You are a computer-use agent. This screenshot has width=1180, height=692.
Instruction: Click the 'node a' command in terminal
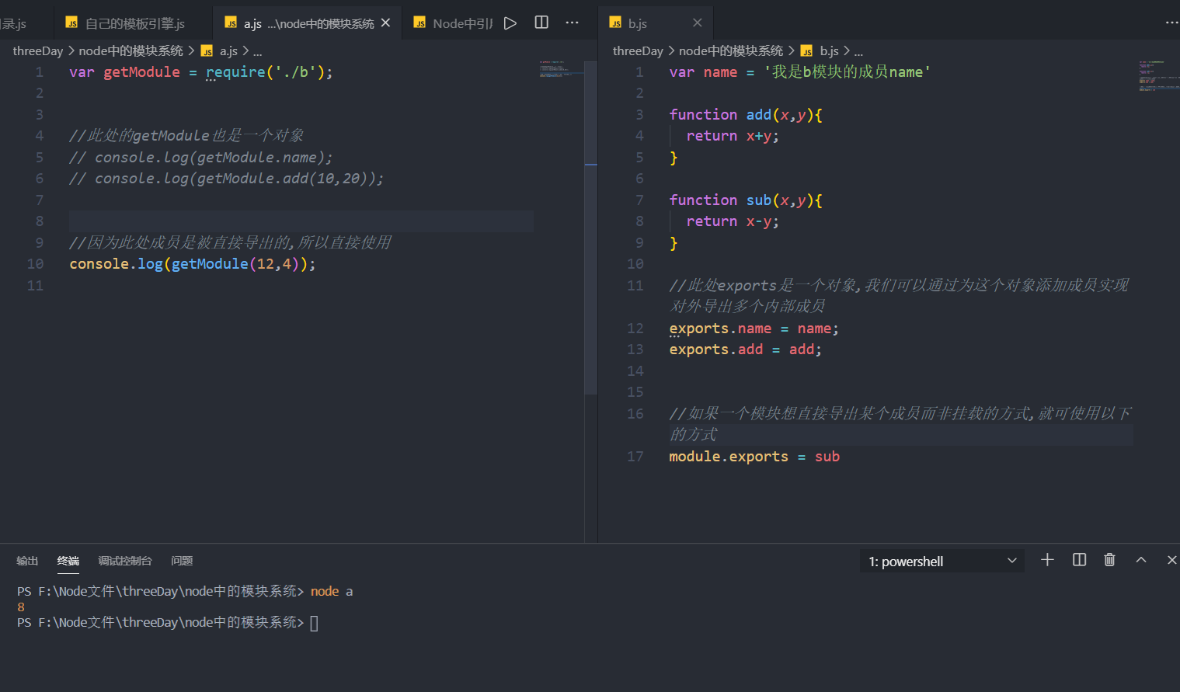tap(332, 591)
